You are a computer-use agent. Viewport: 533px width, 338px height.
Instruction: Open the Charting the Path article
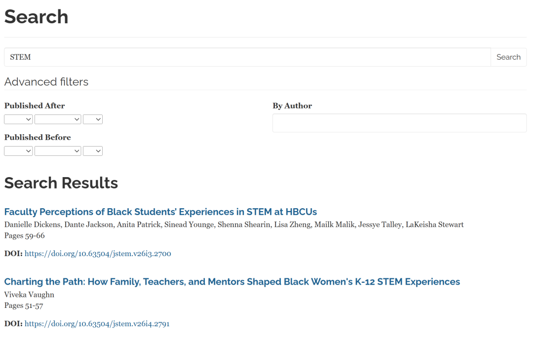click(232, 282)
